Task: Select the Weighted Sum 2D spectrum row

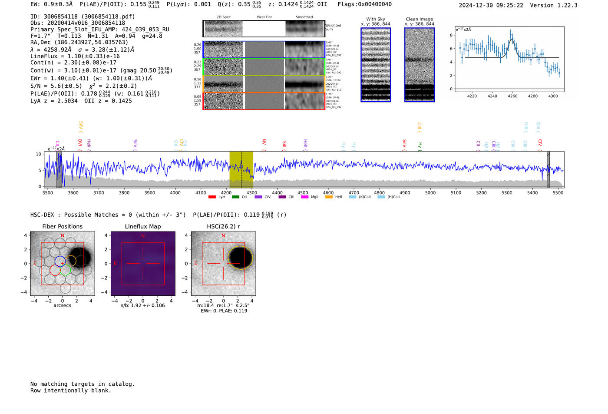Action: point(264,29)
